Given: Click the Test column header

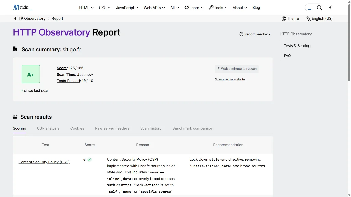Looking at the screenshot, I should coord(45,145).
